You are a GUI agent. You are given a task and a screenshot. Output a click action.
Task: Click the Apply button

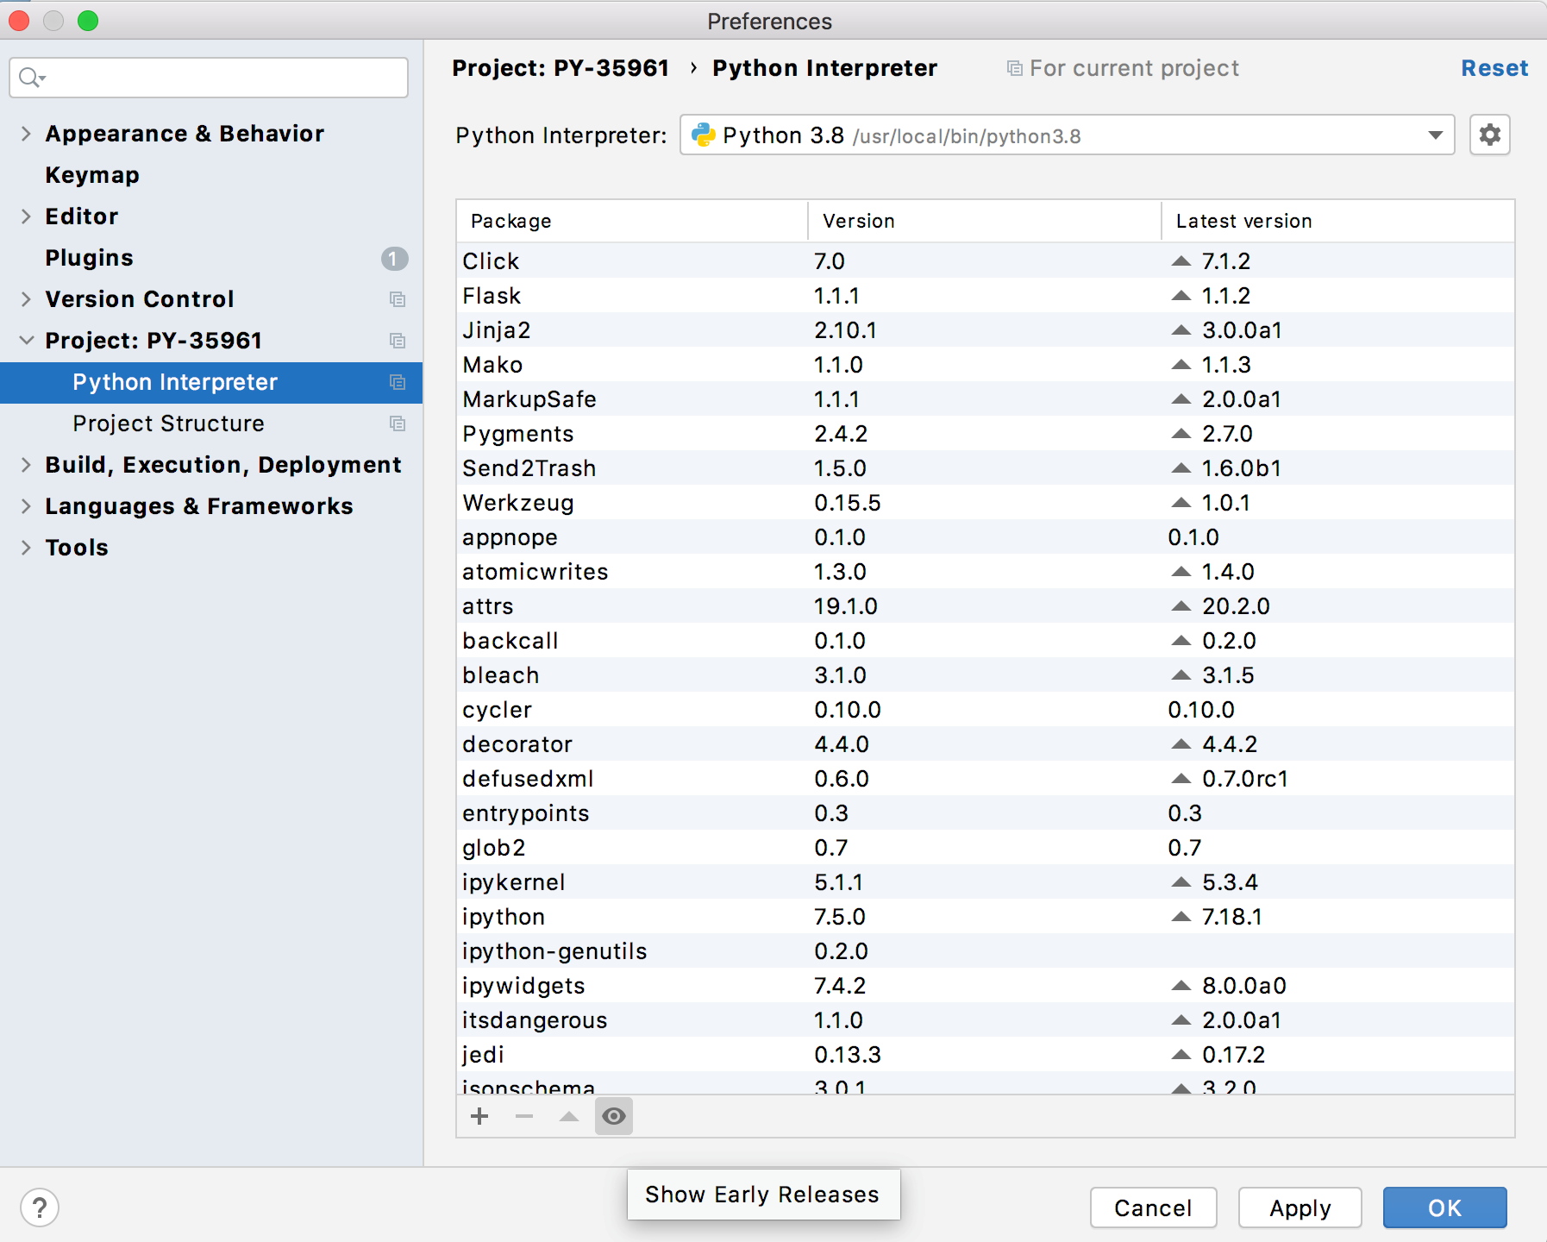[1300, 1207]
